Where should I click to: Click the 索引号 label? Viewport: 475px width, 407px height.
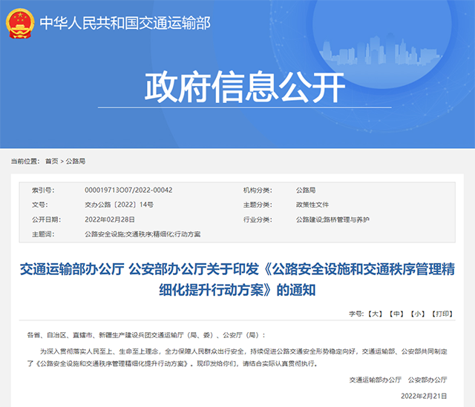(43, 190)
